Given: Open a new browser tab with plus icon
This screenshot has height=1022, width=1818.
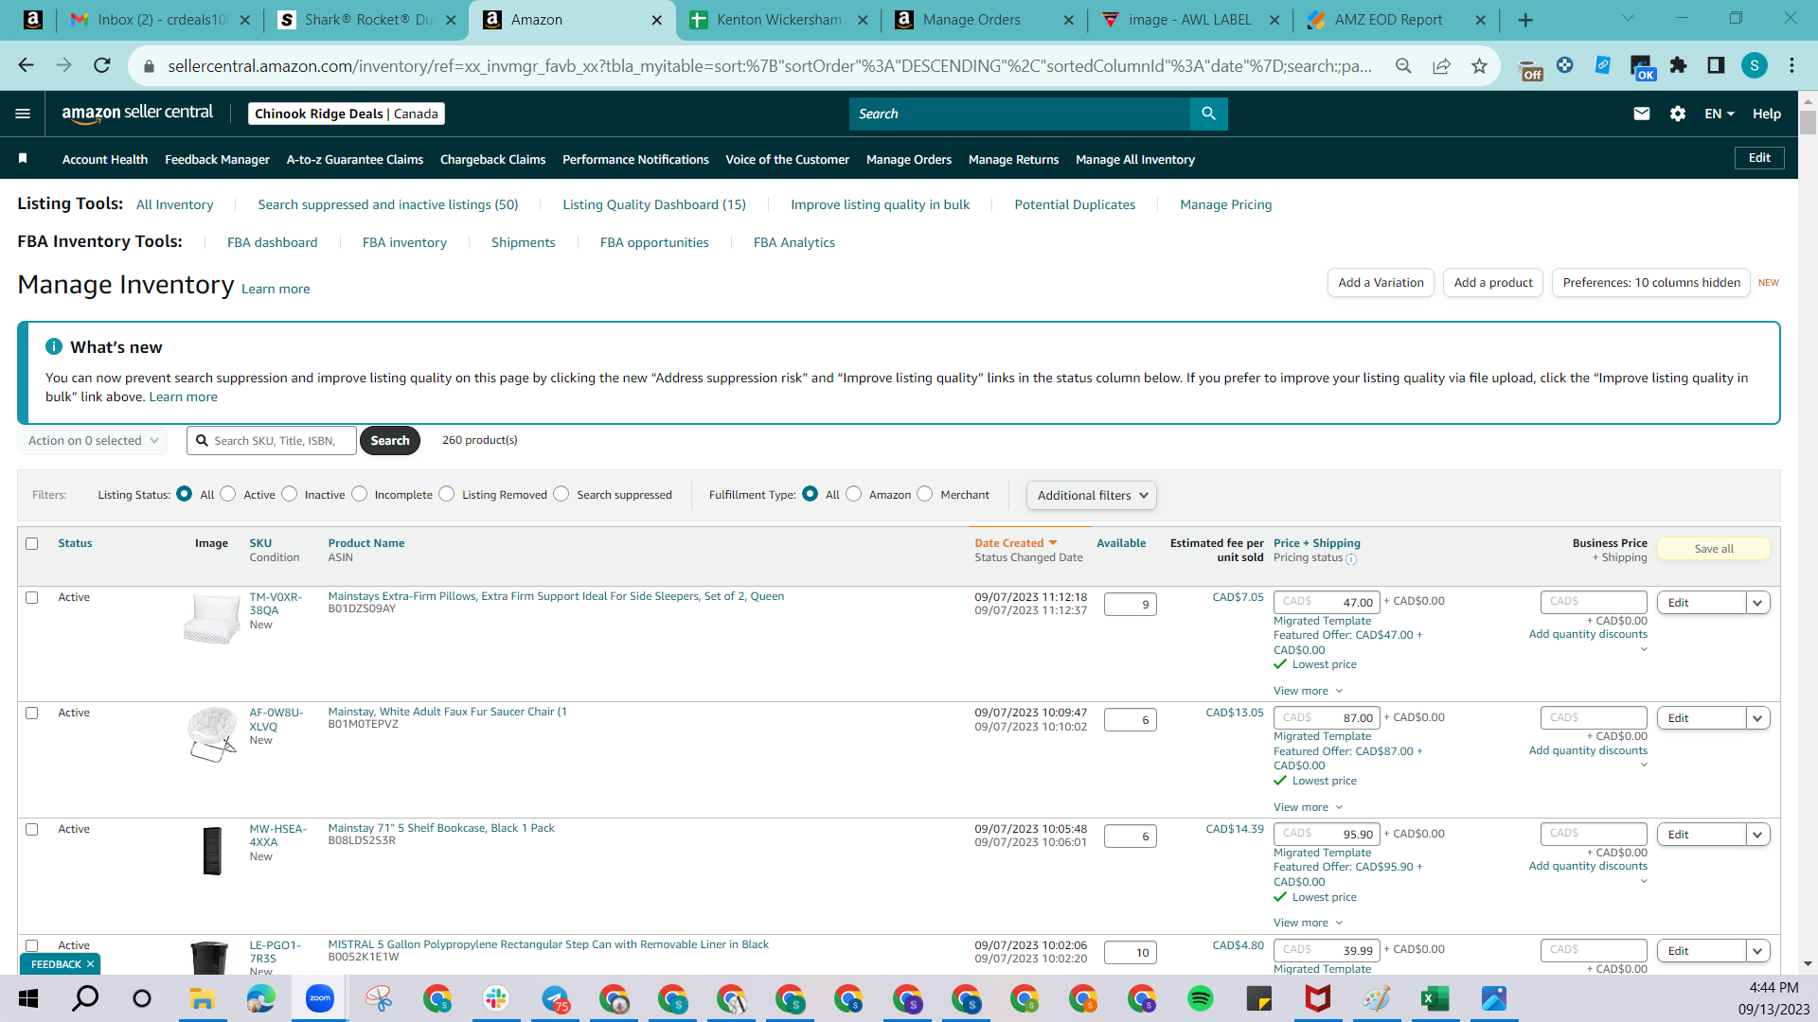Looking at the screenshot, I should pos(1525,20).
